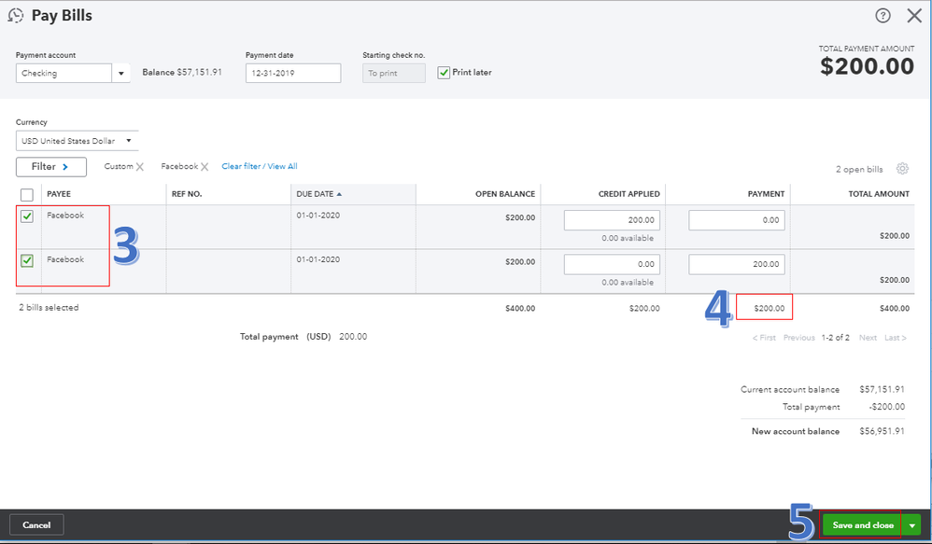Click the Filter button
The image size is (932, 544).
click(x=50, y=167)
